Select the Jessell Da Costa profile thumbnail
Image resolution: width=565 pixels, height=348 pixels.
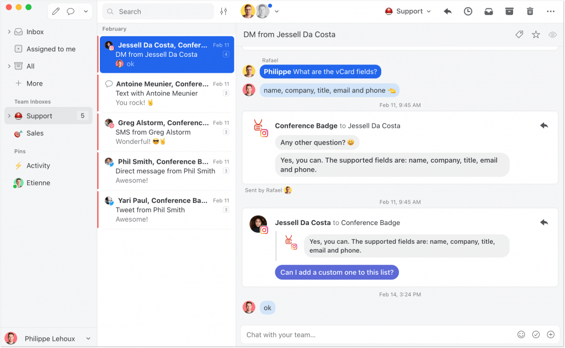coord(258,223)
